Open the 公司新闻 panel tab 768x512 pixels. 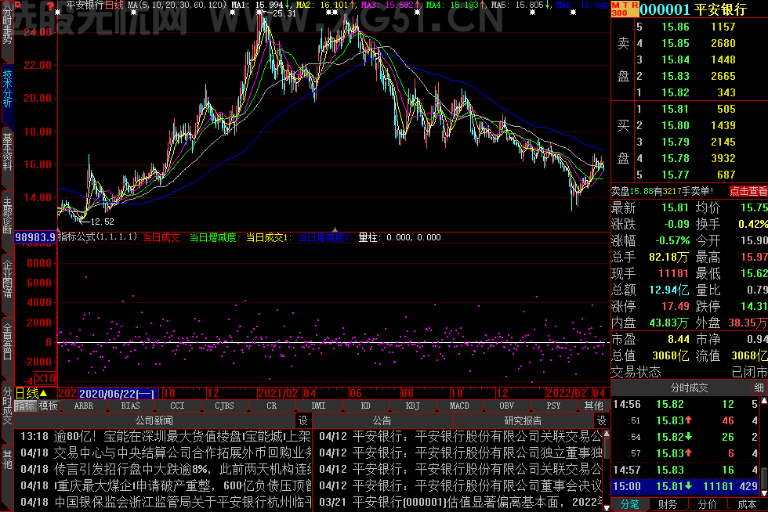tap(154, 420)
